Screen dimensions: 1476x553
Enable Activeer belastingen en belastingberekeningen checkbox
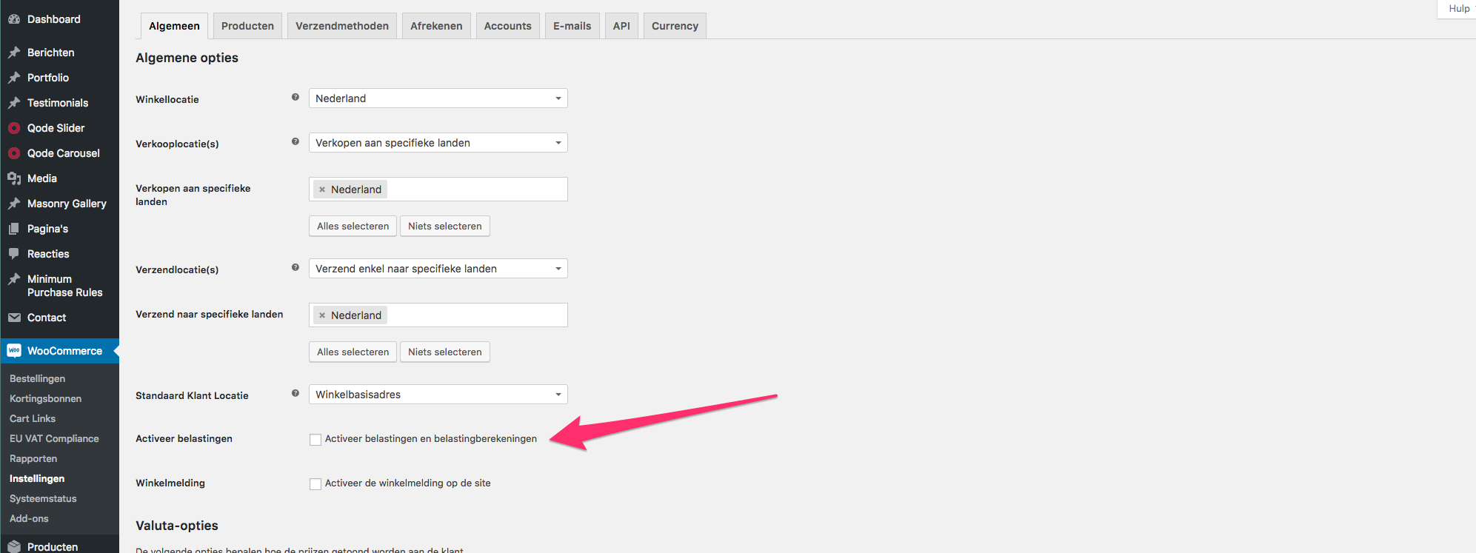click(315, 440)
